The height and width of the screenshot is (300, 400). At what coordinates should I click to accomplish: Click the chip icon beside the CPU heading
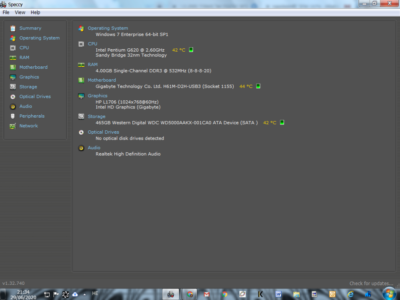pyautogui.click(x=81, y=44)
